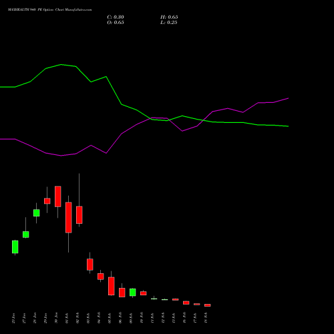This screenshot has height=334, width=334.
Task: Click the red candle above 10 Feb
Action: pos(144,293)
